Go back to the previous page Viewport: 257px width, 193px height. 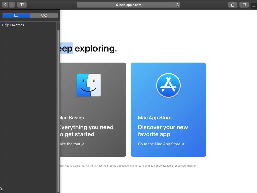coord(5,5)
